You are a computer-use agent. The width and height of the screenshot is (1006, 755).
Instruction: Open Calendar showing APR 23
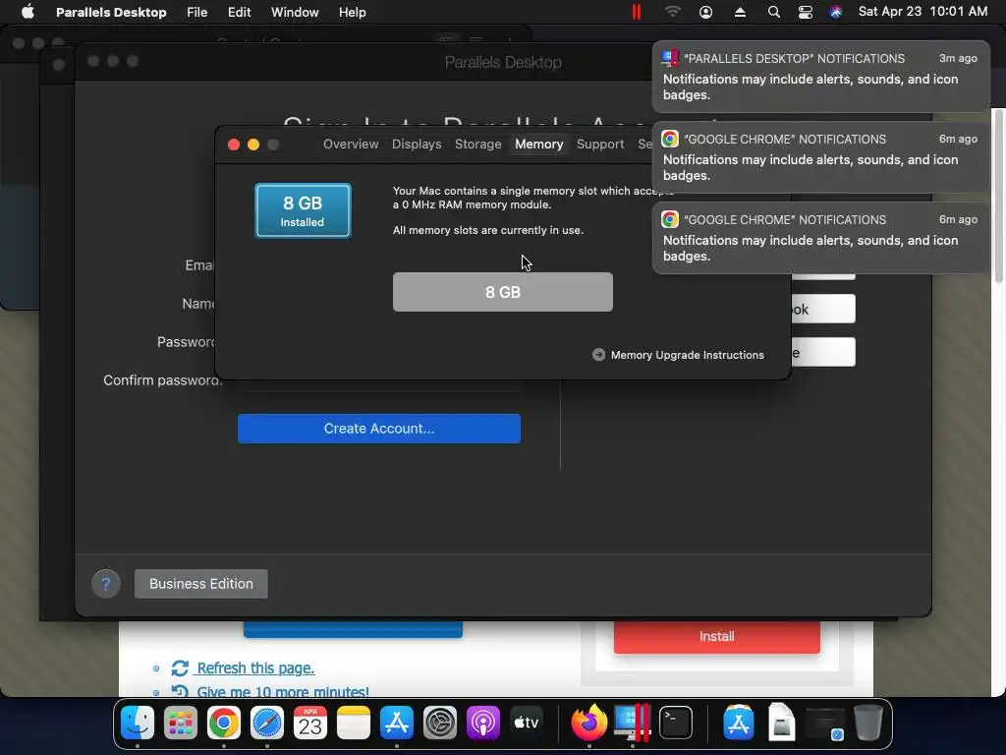click(309, 723)
